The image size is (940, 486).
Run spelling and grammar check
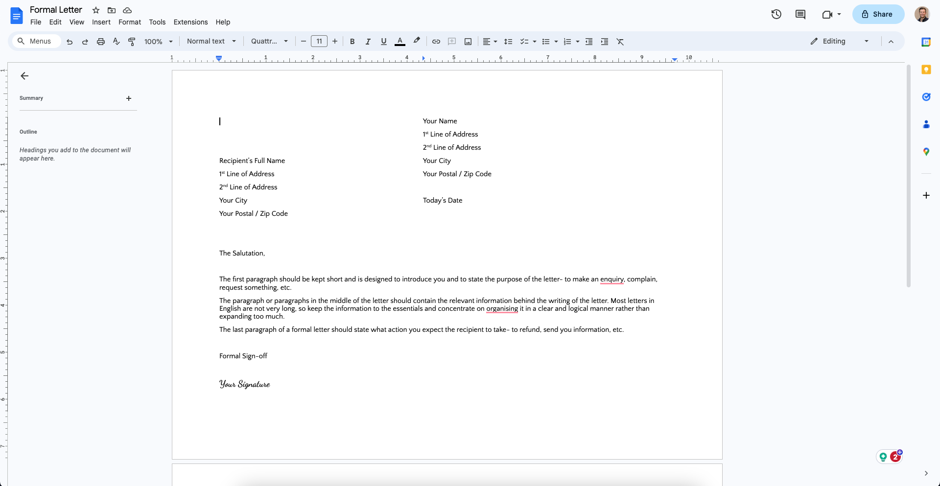[x=116, y=42]
